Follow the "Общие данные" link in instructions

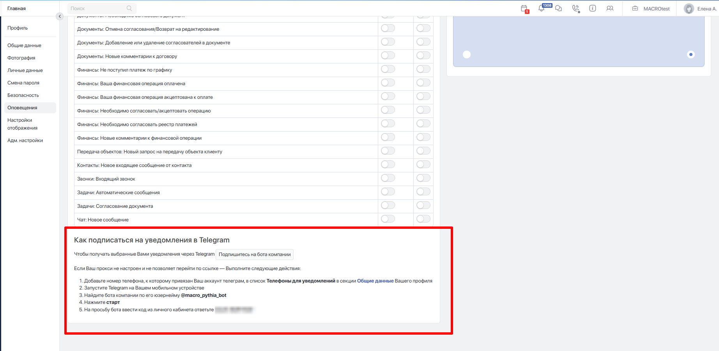(375, 281)
